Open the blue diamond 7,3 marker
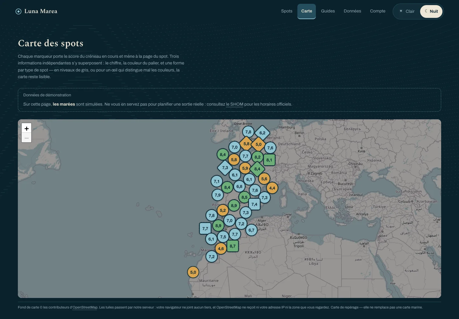459x319 pixels. click(x=225, y=167)
